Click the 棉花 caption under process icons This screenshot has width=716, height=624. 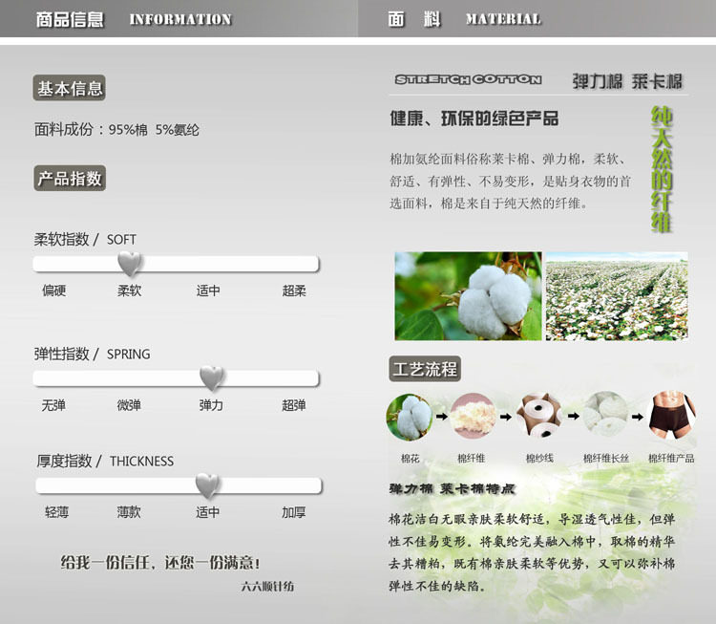tap(411, 458)
